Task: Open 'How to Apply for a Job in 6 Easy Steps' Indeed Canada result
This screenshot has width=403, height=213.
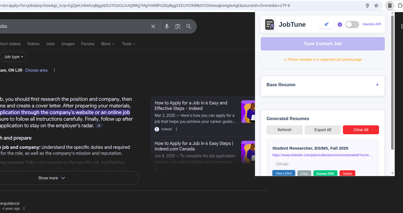Action: click(x=194, y=146)
